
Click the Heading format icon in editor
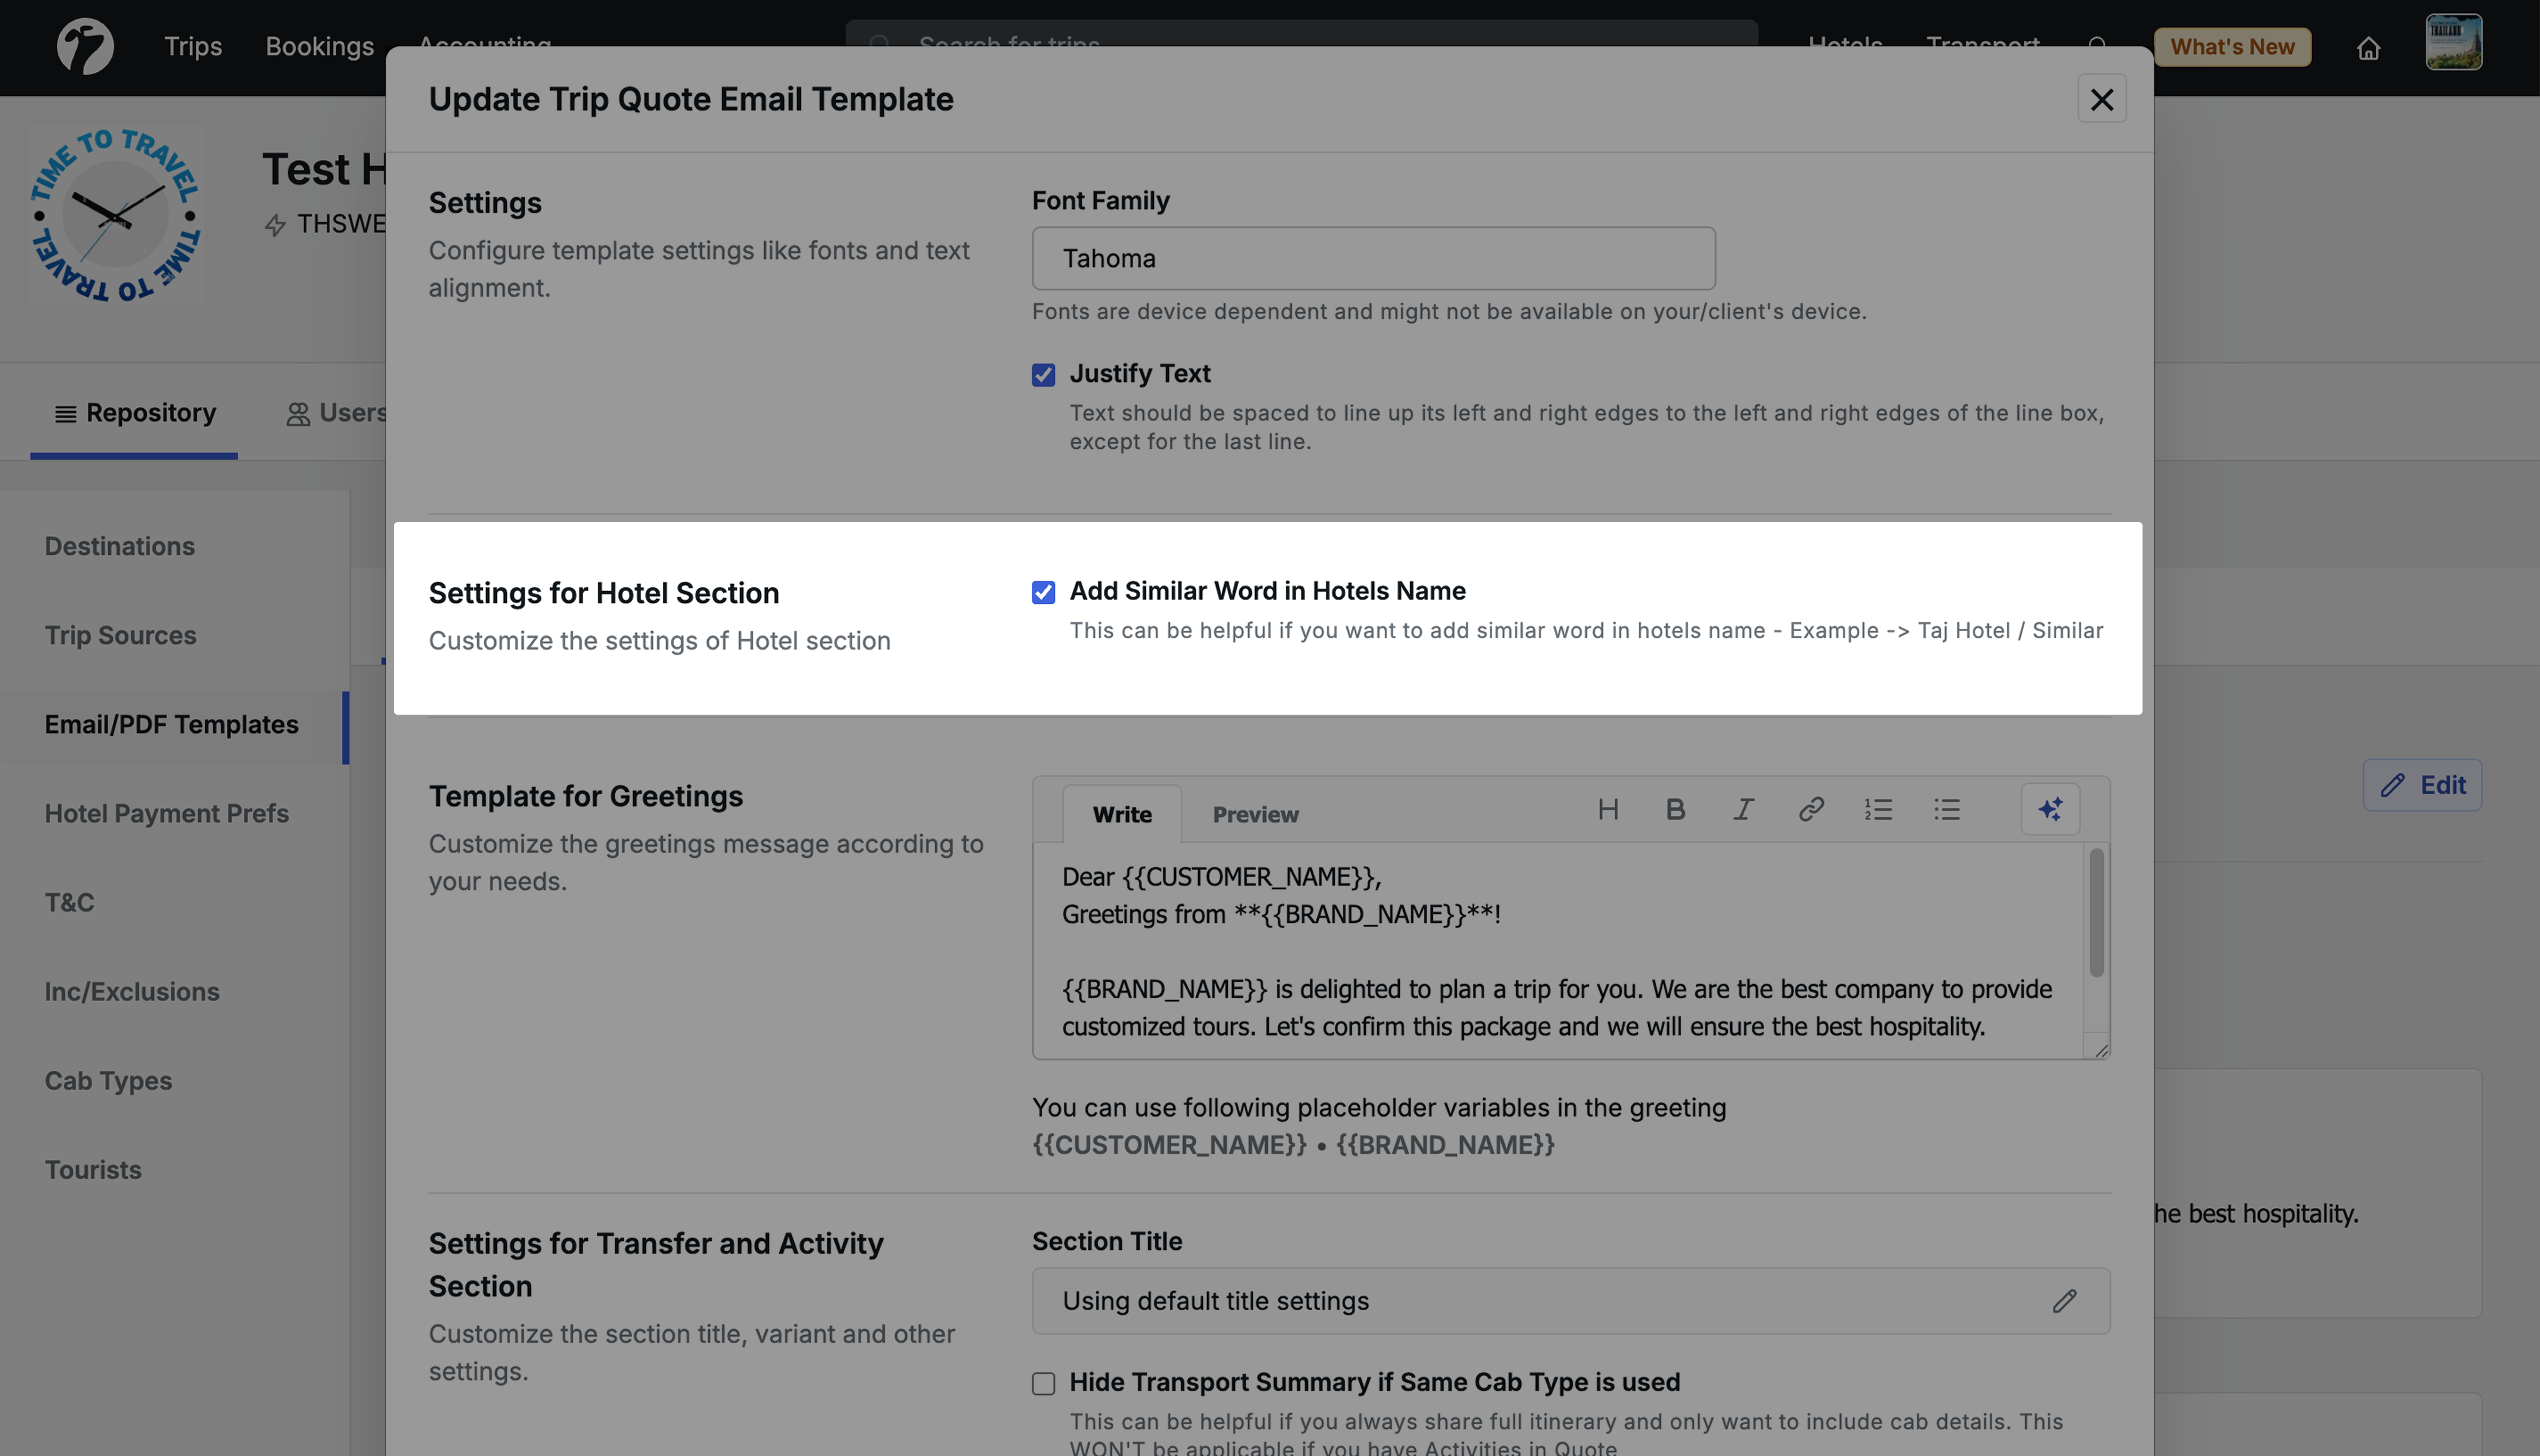click(x=1608, y=809)
